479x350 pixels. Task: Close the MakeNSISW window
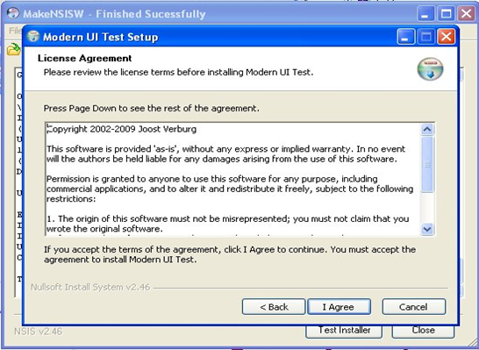tap(466, 14)
